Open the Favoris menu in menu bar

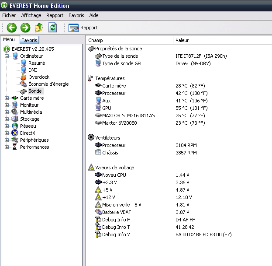pos(76,15)
